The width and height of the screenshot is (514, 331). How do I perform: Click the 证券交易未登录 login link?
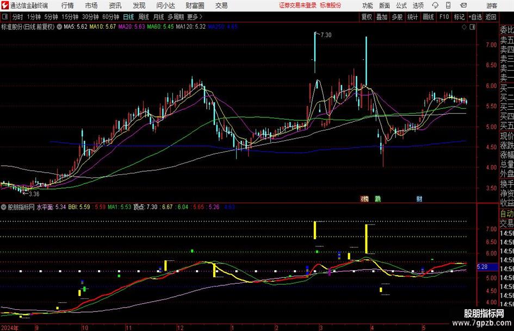pyautogui.click(x=298, y=5)
